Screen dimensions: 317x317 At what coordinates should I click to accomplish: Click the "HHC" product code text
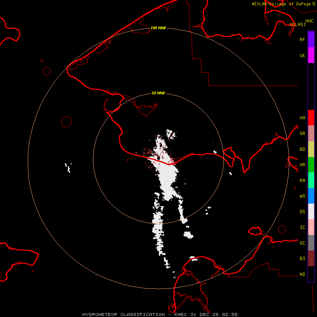coord(309,21)
